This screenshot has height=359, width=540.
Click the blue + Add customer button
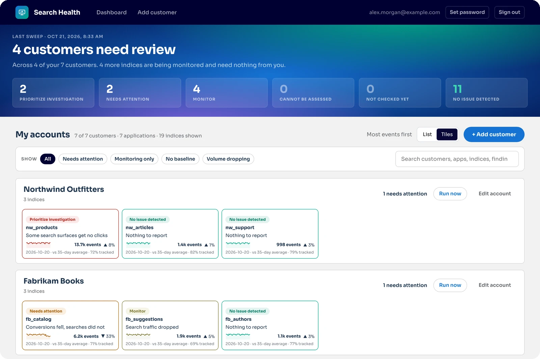(494, 134)
